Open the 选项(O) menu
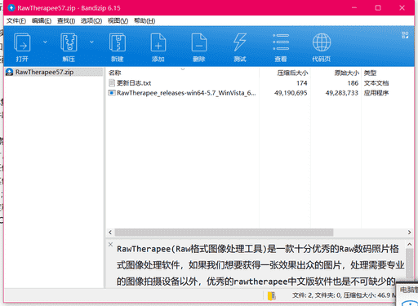Image resolution: width=418 pixels, height=306 pixels. point(91,21)
